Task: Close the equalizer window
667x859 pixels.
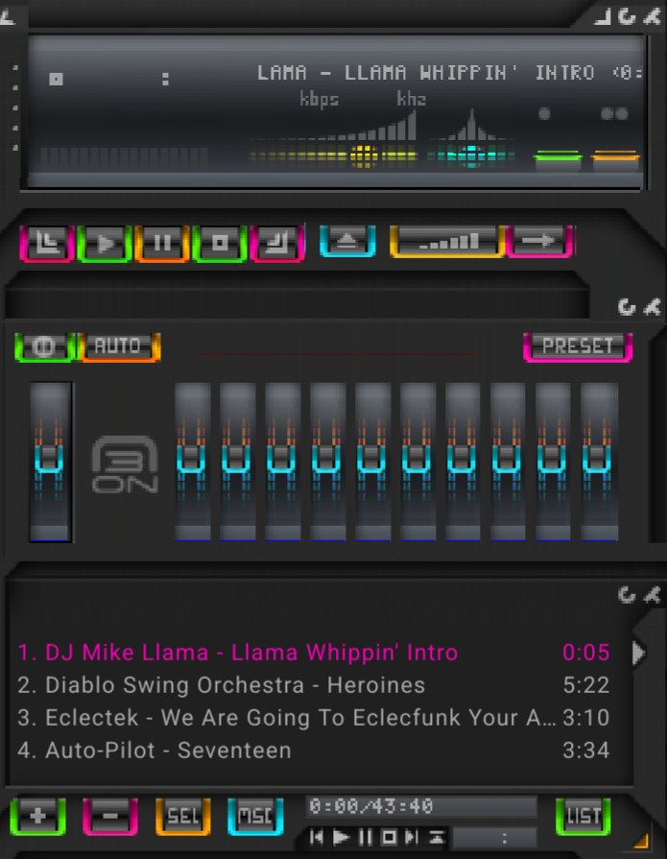Action: (653, 307)
